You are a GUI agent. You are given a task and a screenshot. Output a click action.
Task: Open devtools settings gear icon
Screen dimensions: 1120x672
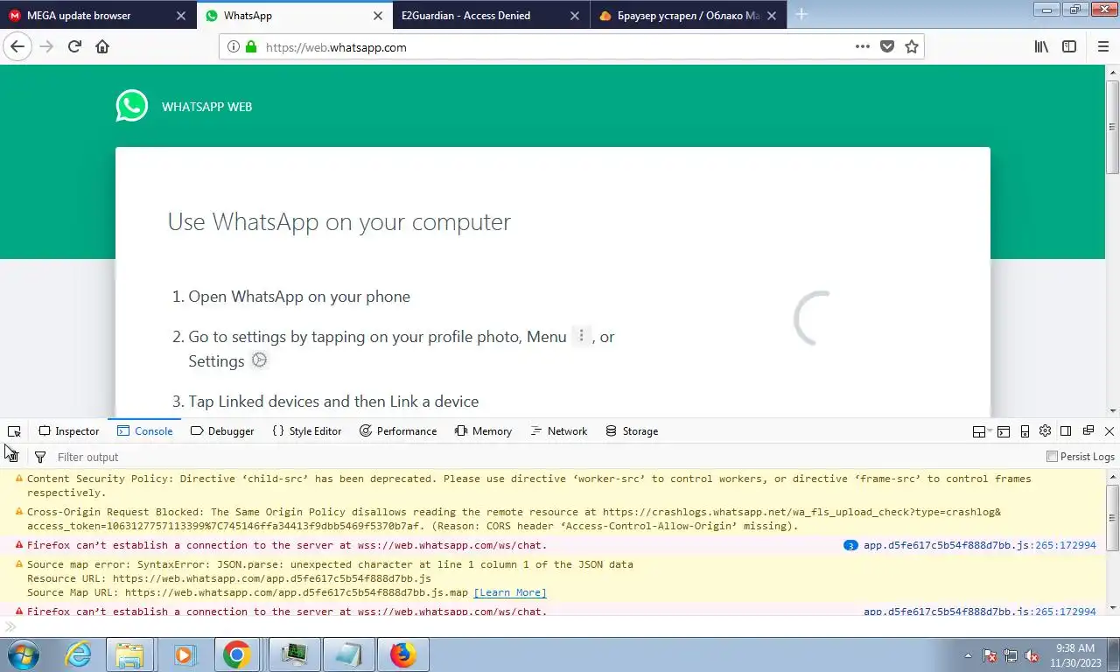point(1045,431)
